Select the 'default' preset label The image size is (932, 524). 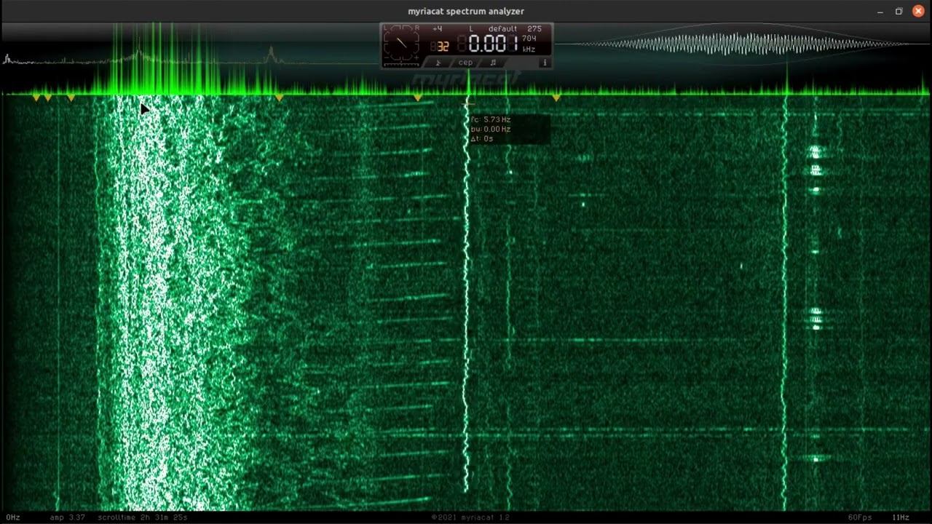click(x=502, y=29)
